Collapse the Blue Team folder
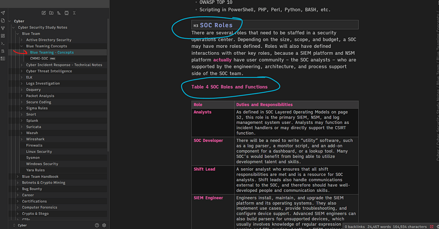Viewport: 439px width, 229px height. 18,33
